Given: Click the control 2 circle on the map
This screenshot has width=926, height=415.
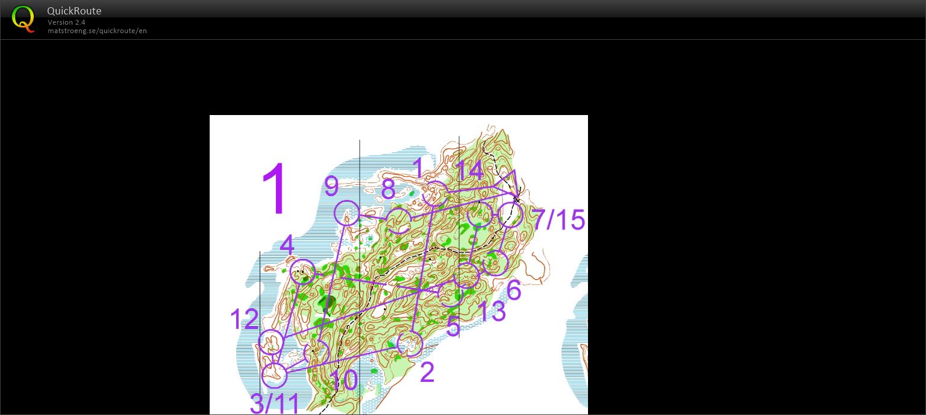Looking at the screenshot, I should pos(410,344).
